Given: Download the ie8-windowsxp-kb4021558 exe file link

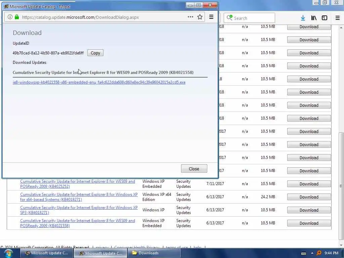Looking at the screenshot, I should pos(99,82).
